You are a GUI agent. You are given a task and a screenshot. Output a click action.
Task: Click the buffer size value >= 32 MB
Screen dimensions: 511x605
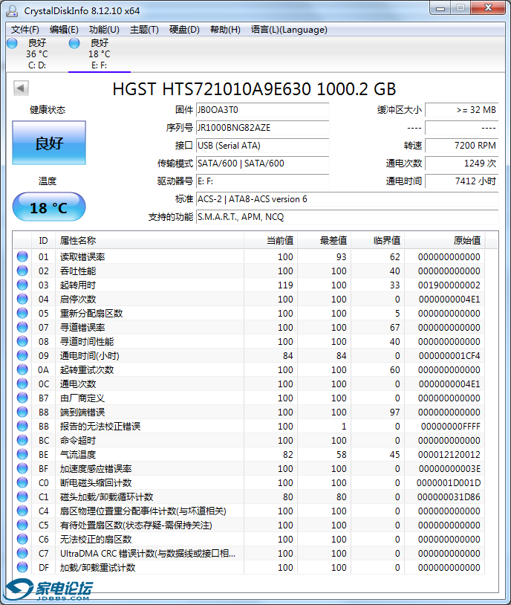[462, 110]
